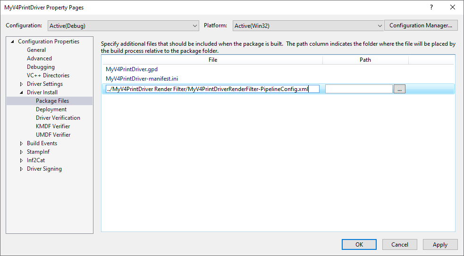Select the MyV4PrintDriver-manifest.ini row
The width and height of the screenshot is (464, 256).
point(142,79)
